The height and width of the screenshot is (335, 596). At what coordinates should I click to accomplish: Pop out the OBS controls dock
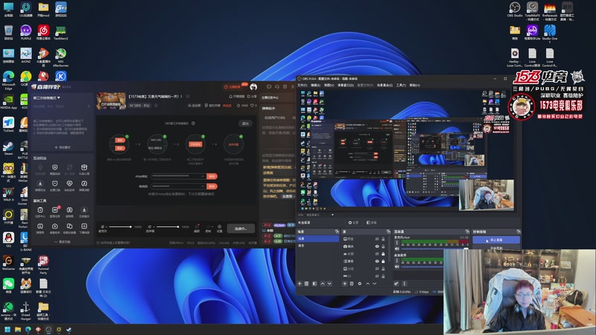point(519,232)
